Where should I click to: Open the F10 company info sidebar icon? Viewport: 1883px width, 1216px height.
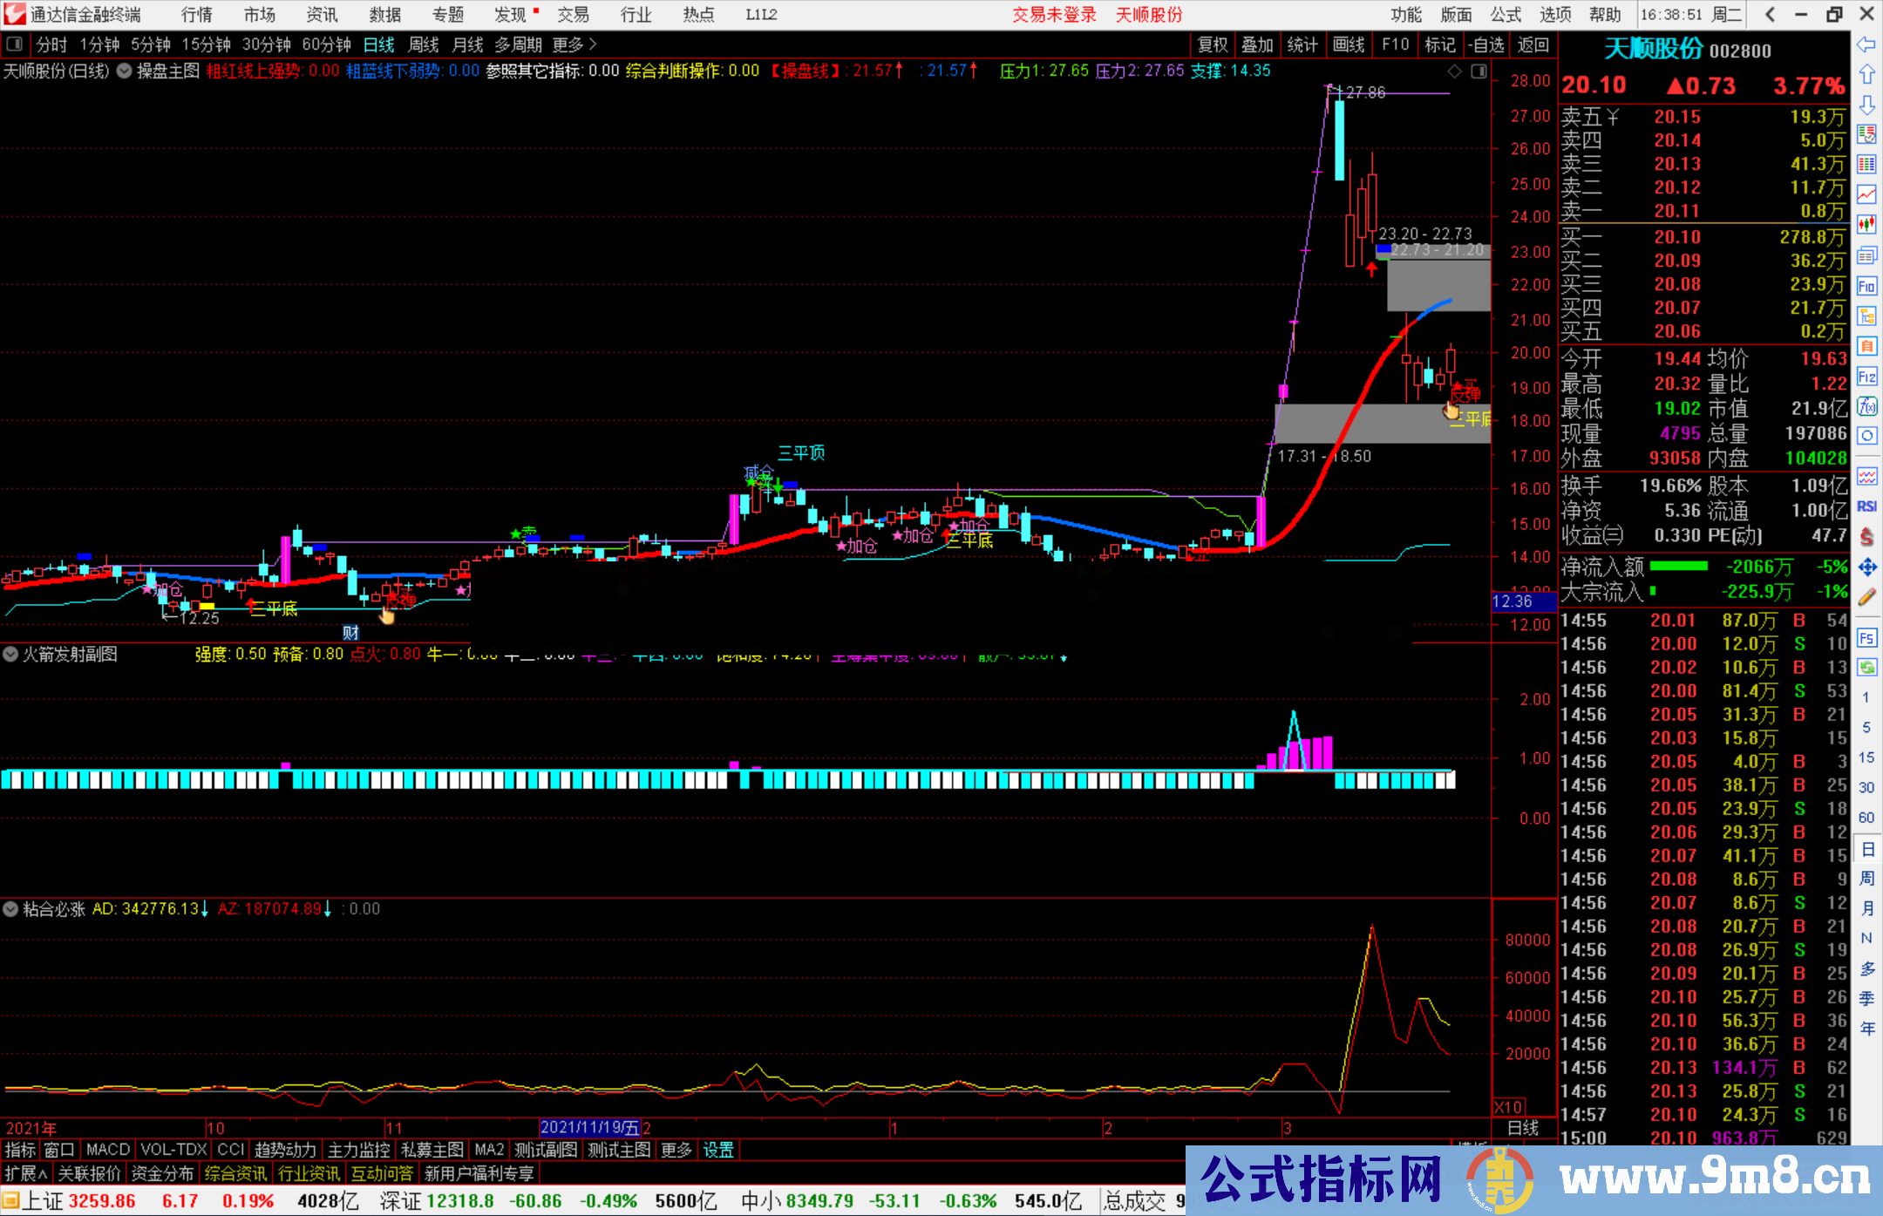tap(1866, 287)
